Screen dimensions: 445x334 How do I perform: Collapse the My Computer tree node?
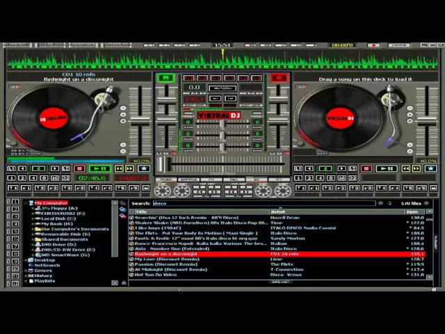(26, 203)
